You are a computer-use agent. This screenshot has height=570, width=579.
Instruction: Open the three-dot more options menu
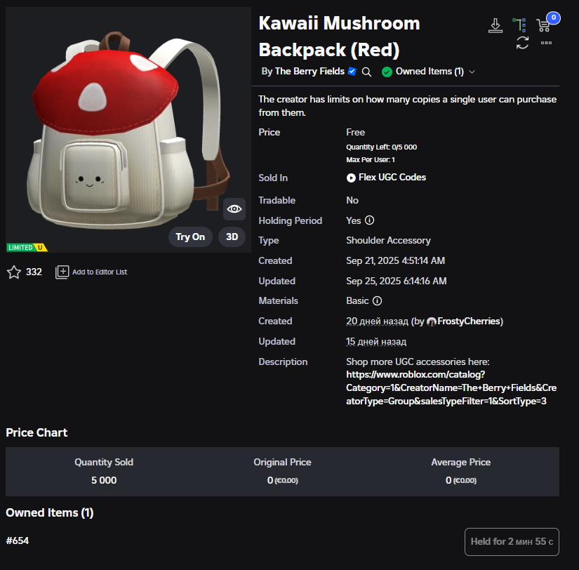(x=546, y=43)
